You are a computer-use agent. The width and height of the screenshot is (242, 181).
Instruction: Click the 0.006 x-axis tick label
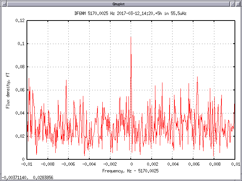tap(193, 164)
